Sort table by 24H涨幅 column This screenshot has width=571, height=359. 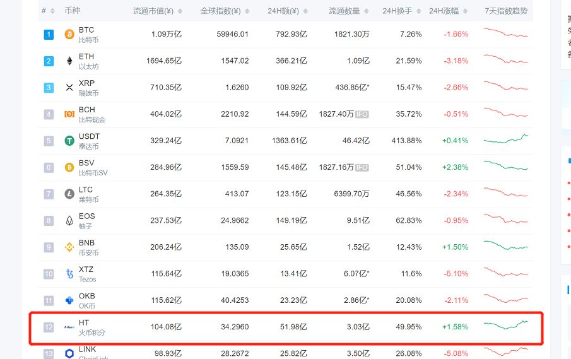click(450, 11)
